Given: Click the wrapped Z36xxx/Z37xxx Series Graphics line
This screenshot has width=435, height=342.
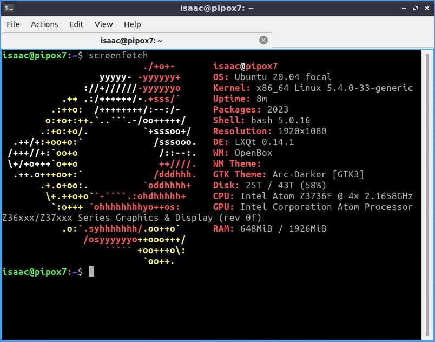Looking at the screenshot, I should (x=132, y=218).
